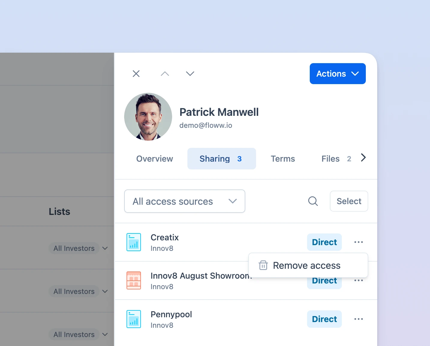Click the Innov8 August Showroom icon
This screenshot has height=346, width=430.
click(x=134, y=280)
